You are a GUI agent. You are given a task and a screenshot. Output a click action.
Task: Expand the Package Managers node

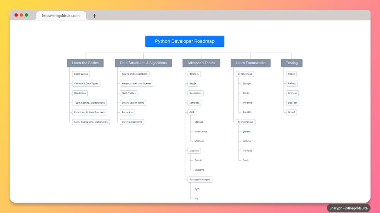(x=199, y=179)
